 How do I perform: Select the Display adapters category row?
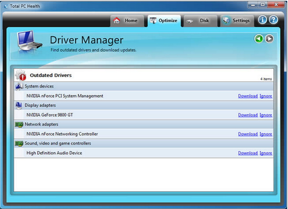(144, 106)
